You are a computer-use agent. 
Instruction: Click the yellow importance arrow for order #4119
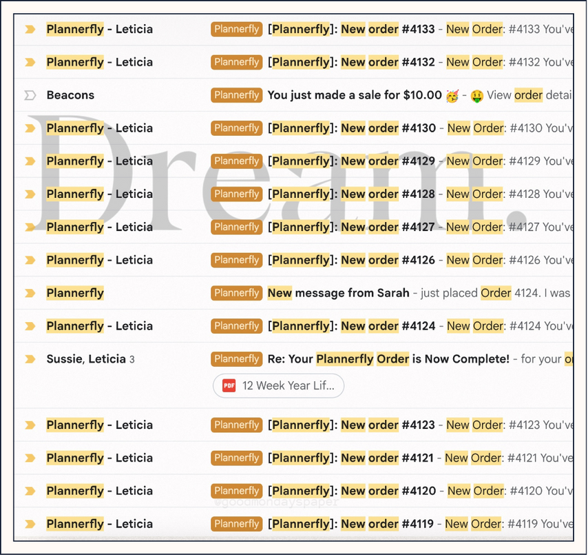tap(30, 524)
